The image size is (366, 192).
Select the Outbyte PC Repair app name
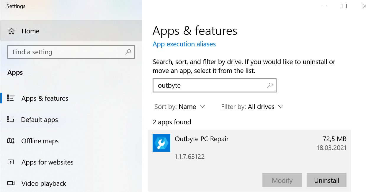click(202, 139)
